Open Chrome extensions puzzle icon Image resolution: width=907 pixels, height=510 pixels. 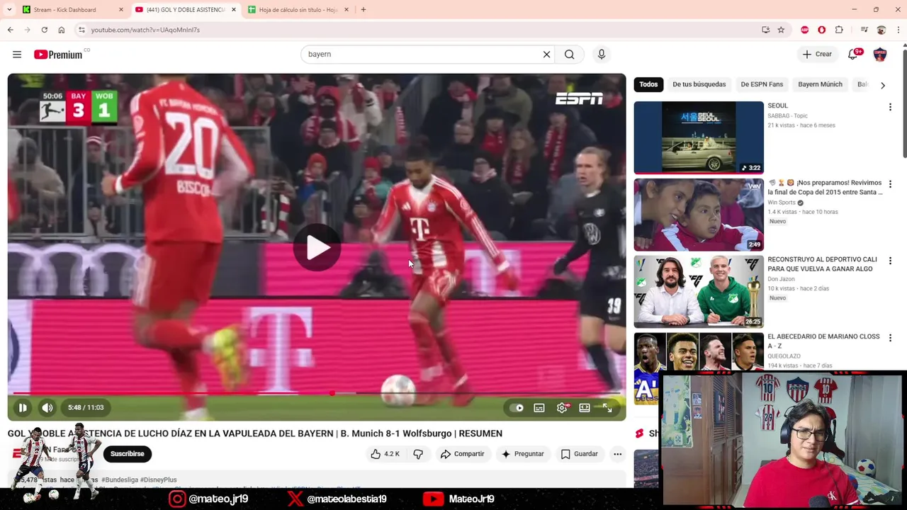[839, 30]
